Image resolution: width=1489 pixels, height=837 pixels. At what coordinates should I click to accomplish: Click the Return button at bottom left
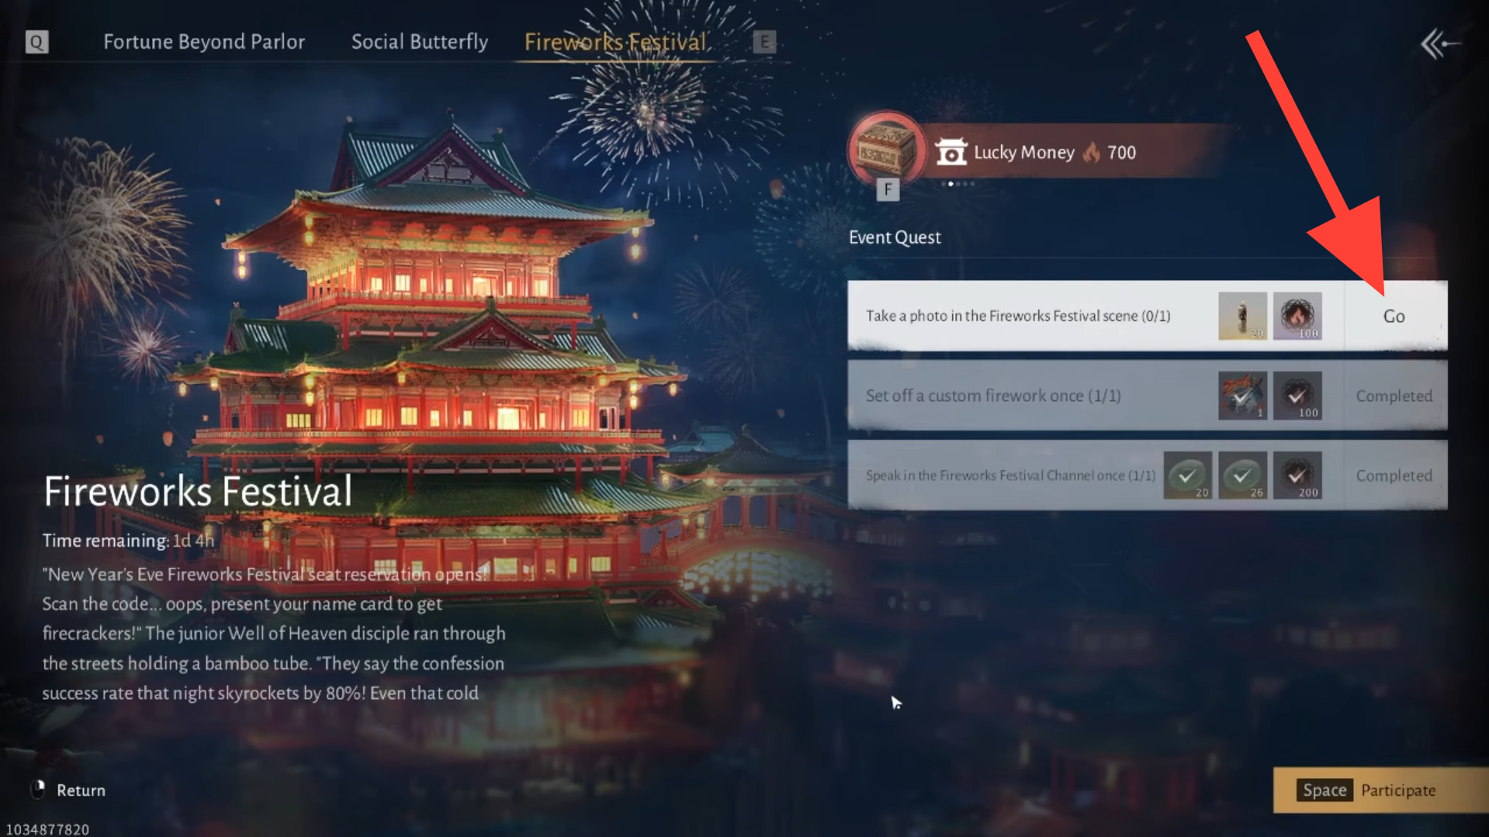68,790
